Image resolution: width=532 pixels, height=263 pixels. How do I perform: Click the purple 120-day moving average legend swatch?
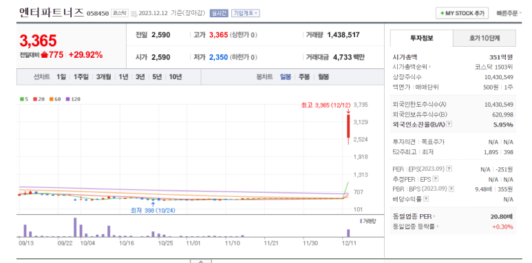tap(67, 99)
